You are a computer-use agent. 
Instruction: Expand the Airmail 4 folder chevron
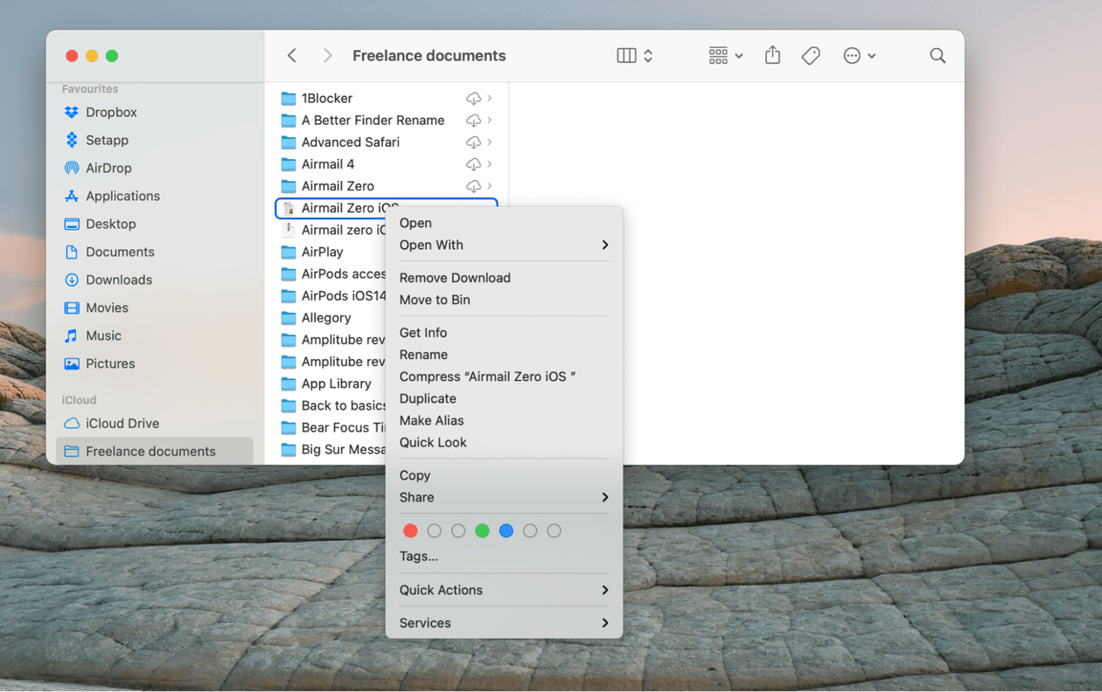click(490, 163)
